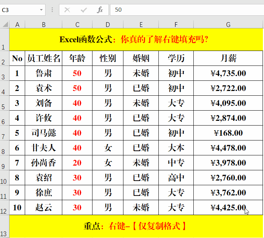Select the name cell '袁术'
264x238 pixels.
pos(44,88)
